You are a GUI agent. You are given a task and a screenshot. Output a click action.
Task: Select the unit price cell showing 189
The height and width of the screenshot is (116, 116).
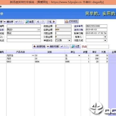click(x=94, y=56)
